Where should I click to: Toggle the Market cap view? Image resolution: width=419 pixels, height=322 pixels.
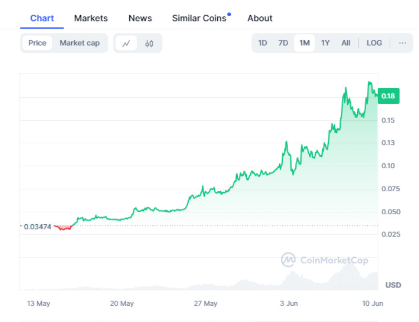[80, 43]
